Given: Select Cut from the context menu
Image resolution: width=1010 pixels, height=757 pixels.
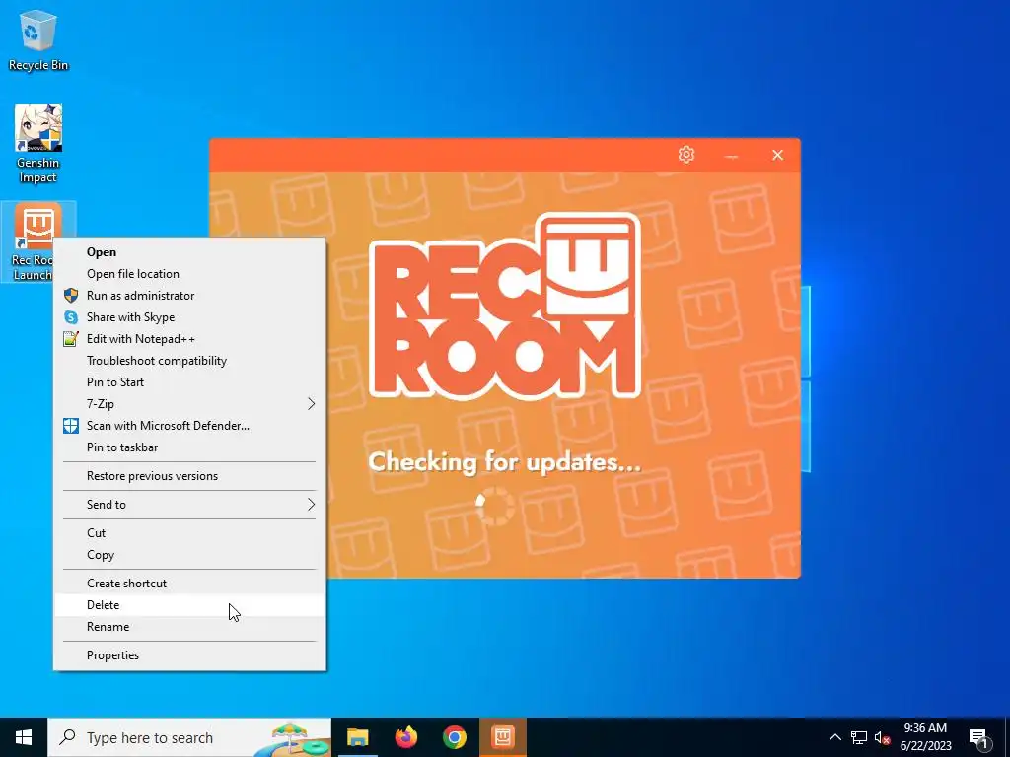Looking at the screenshot, I should click(189, 533).
